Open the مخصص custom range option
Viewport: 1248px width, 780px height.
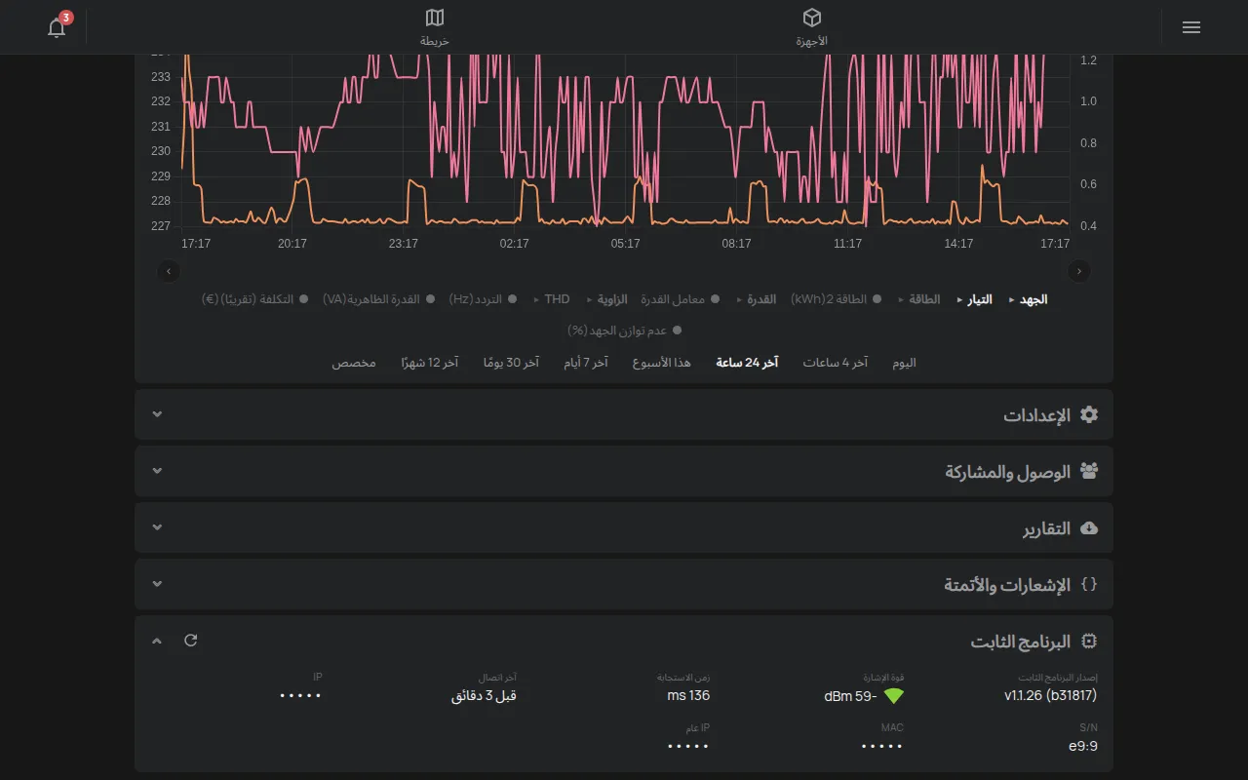[x=353, y=363]
